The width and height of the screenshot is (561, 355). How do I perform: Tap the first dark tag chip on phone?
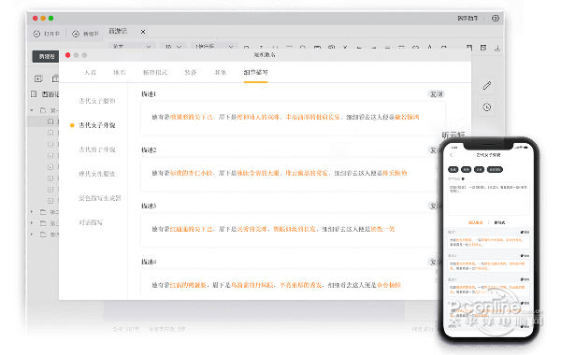point(453,169)
